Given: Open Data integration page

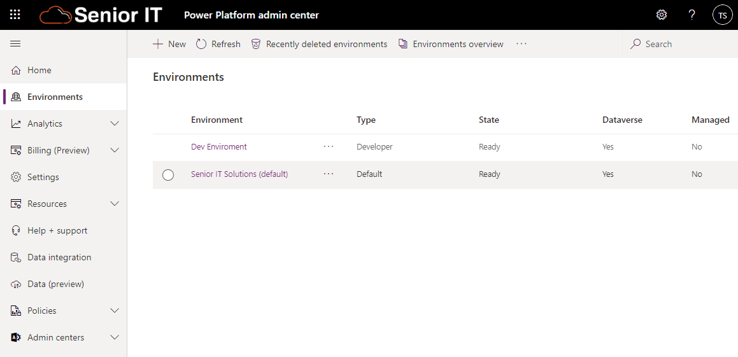Looking at the screenshot, I should pos(64,258).
